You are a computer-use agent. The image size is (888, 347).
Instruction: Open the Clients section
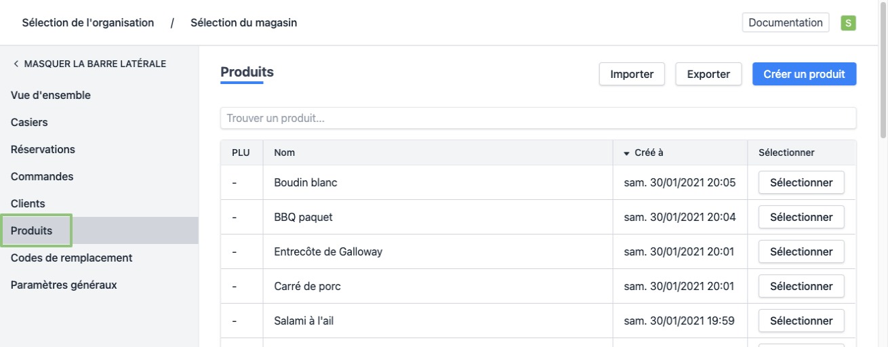point(28,204)
